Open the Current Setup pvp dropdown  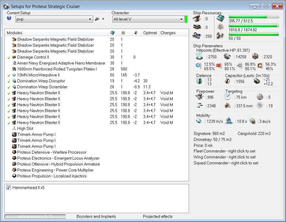coord(54,19)
